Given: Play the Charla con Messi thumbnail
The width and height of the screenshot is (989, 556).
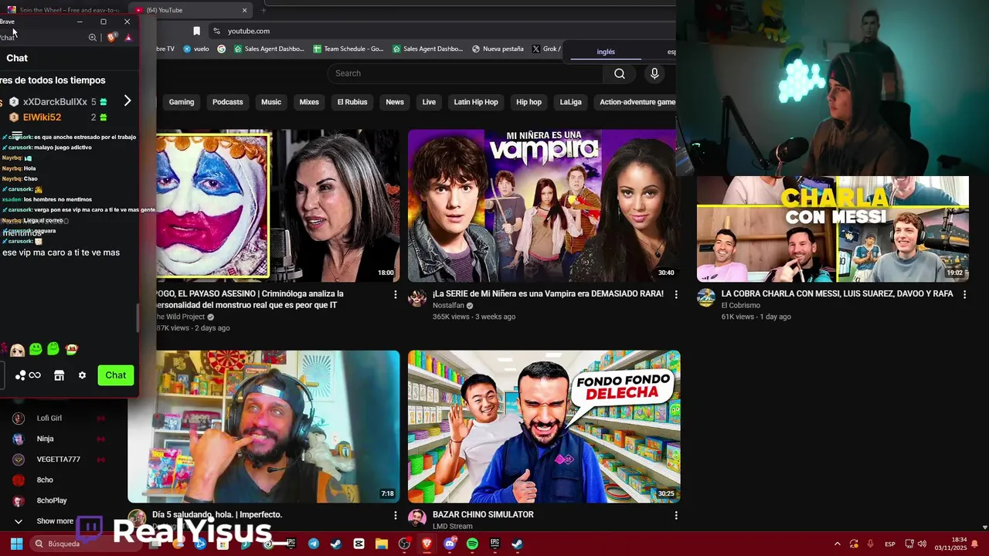Looking at the screenshot, I should click(833, 229).
